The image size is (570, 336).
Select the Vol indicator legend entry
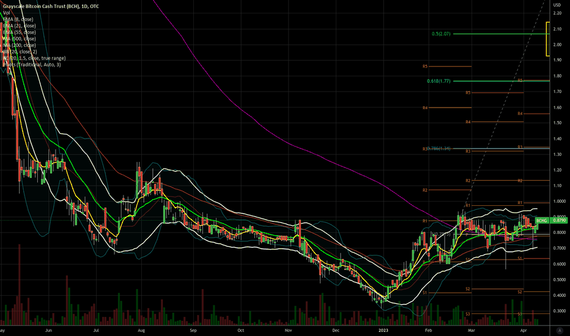click(7, 13)
